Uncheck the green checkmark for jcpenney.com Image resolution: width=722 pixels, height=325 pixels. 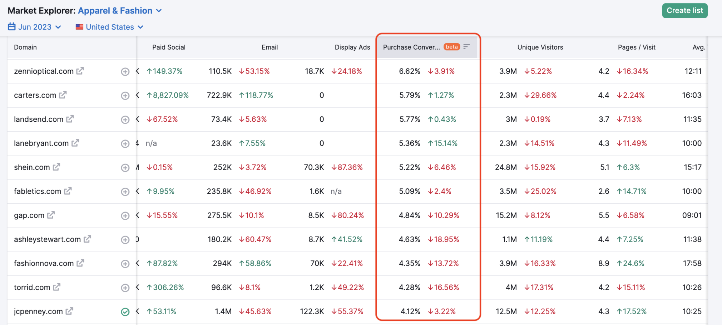pos(125,312)
